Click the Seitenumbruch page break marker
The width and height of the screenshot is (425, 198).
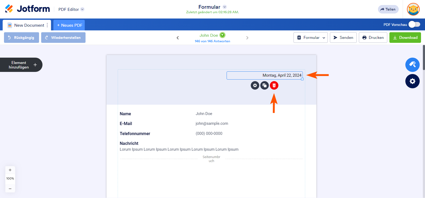211,159
